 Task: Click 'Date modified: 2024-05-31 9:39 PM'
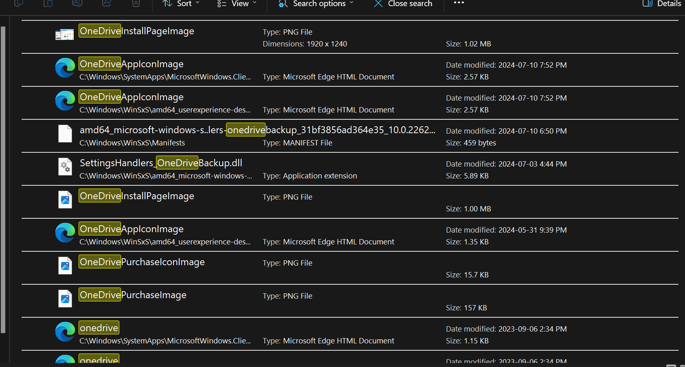pos(506,230)
